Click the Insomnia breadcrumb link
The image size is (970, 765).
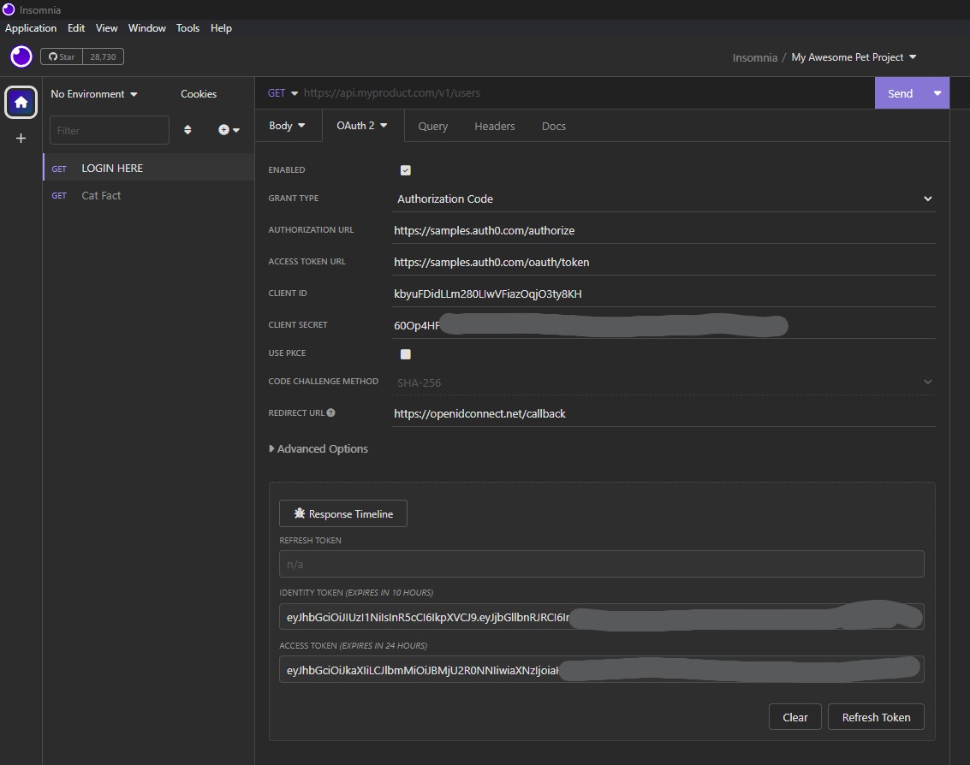[755, 57]
